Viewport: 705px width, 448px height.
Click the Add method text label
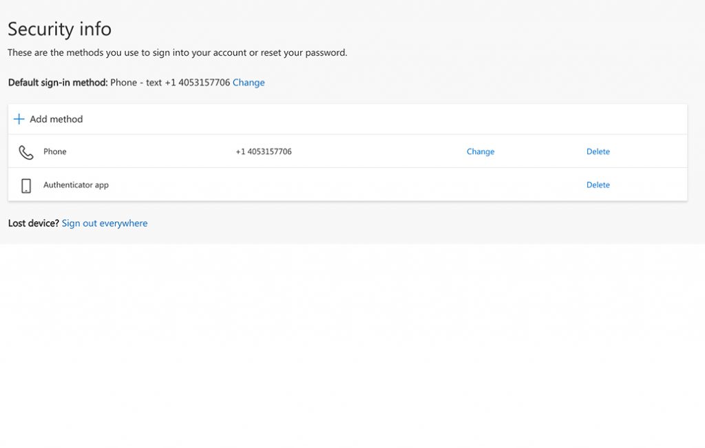pos(56,119)
